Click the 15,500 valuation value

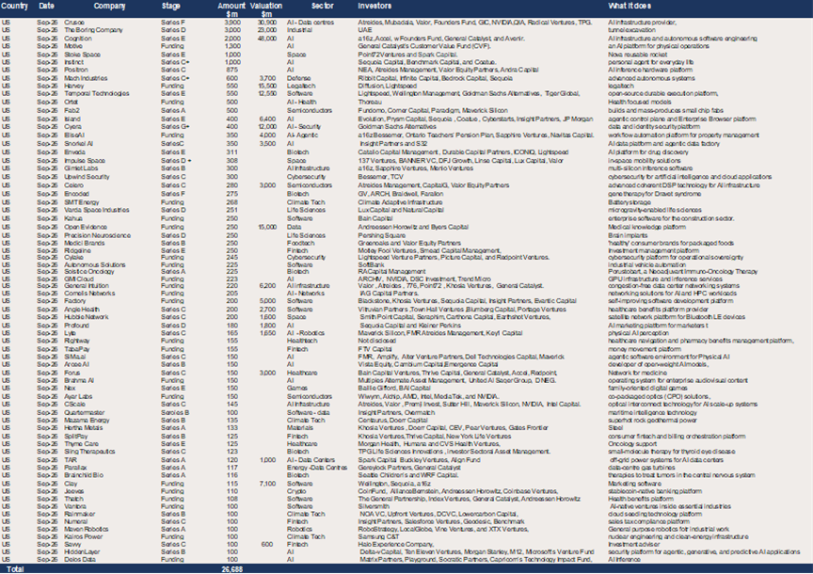click(x=267, y=86)
